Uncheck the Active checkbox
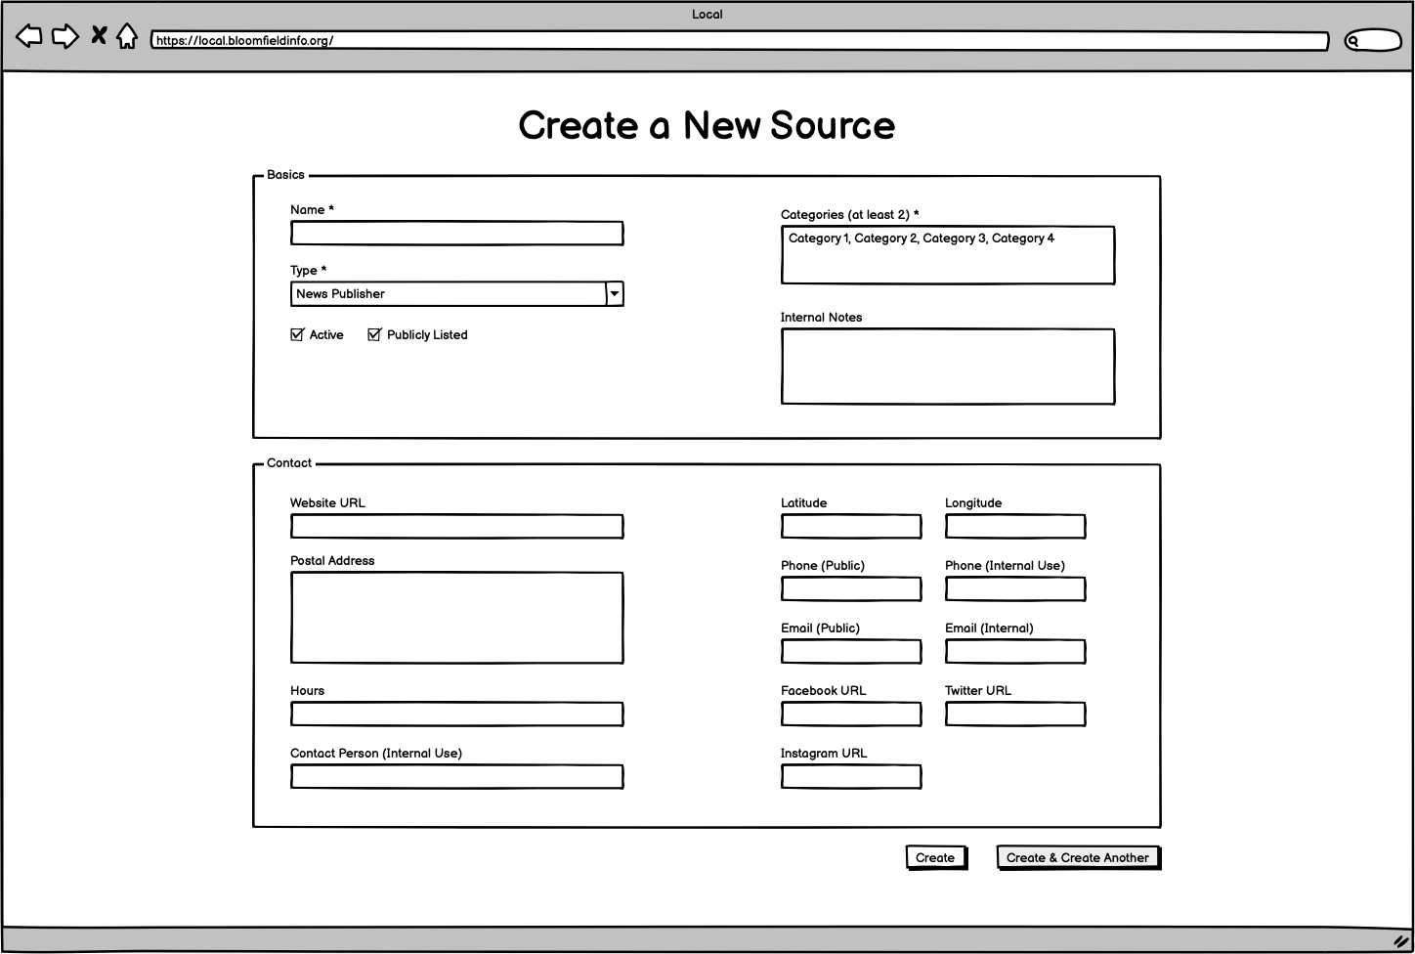1415x954 pixels. coord(297,334)
